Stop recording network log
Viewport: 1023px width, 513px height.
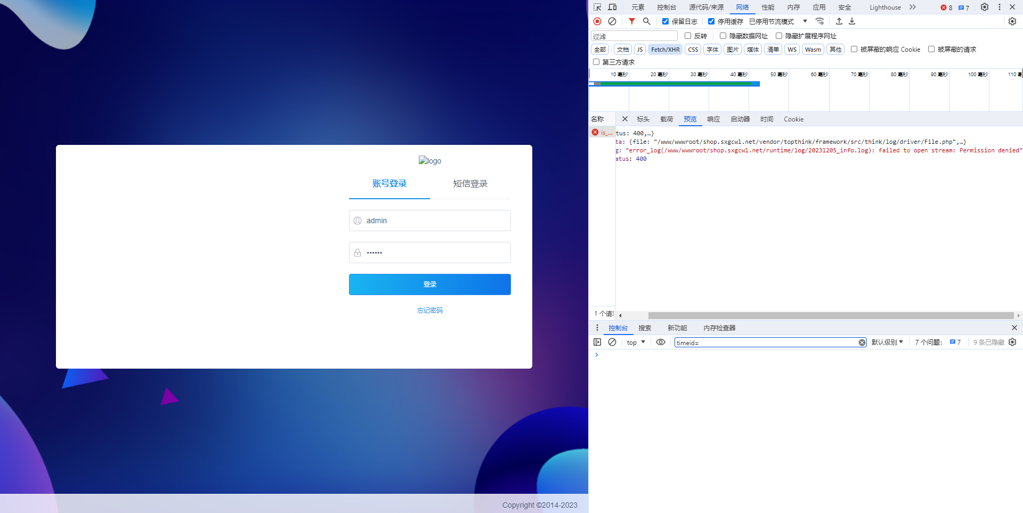coord(597,21)
